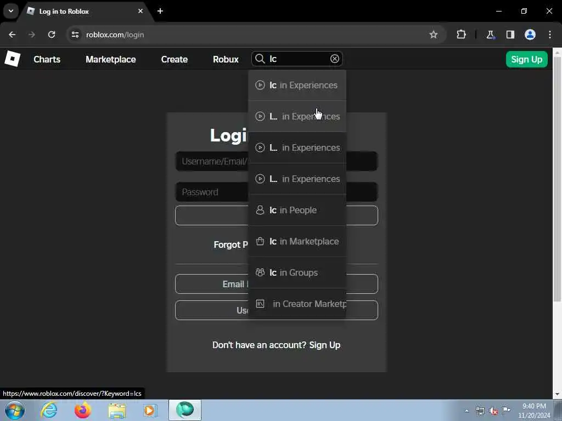Screen dimensions: 562x421
Task: Launch Firefox from the taskbar
Action: click(x=82, y=410)
